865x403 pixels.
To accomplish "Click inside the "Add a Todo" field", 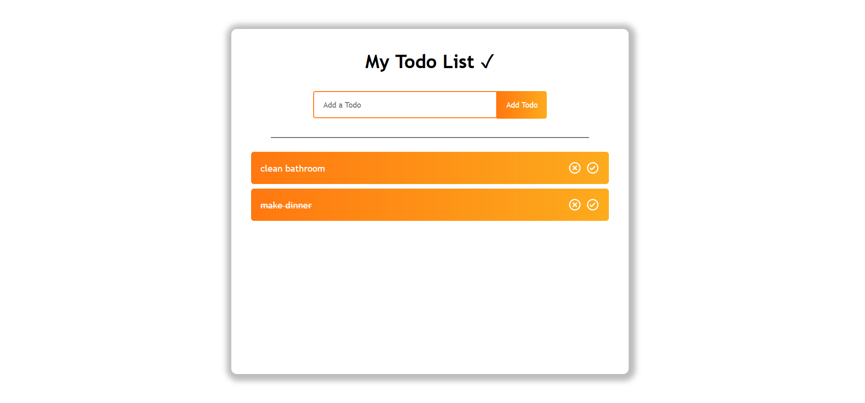I will (405, 105).
